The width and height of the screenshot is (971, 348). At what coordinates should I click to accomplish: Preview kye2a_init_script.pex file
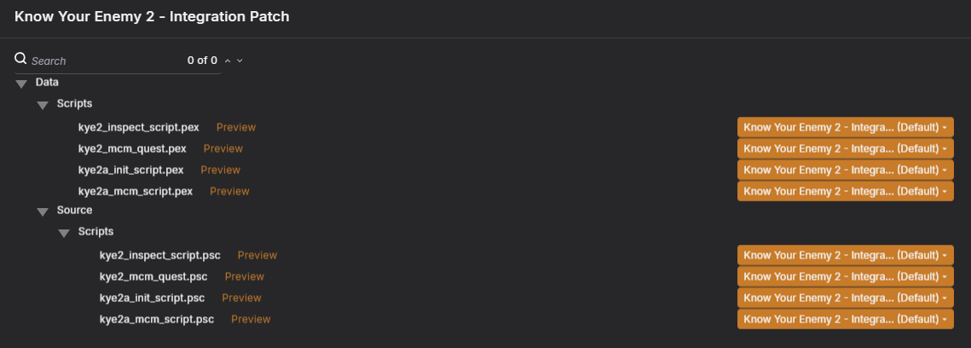221,170
